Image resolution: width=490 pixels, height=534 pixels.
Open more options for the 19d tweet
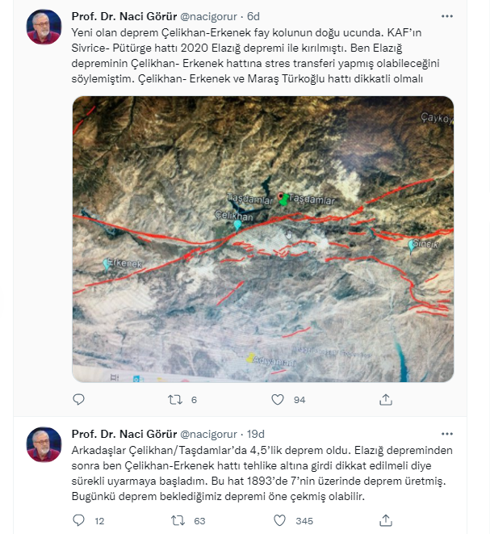pos(446,434)
